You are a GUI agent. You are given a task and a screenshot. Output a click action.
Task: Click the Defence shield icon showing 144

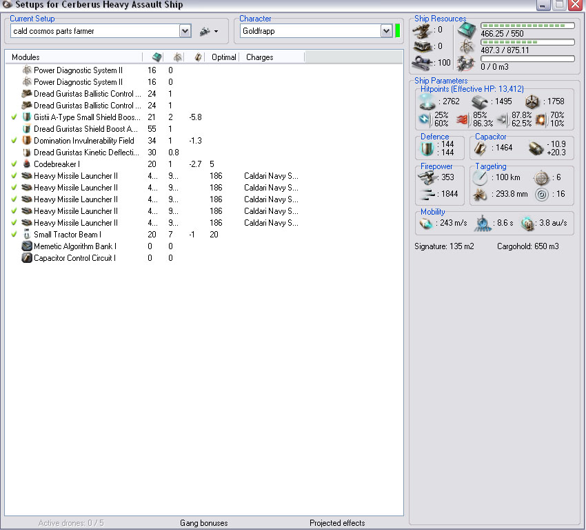pyautogui.click(x=427, y=148)
